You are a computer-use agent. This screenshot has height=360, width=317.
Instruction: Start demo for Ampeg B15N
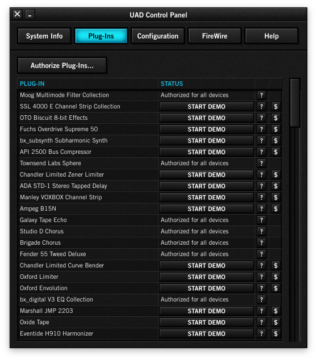pyautogui.click(x=206, y=209)
